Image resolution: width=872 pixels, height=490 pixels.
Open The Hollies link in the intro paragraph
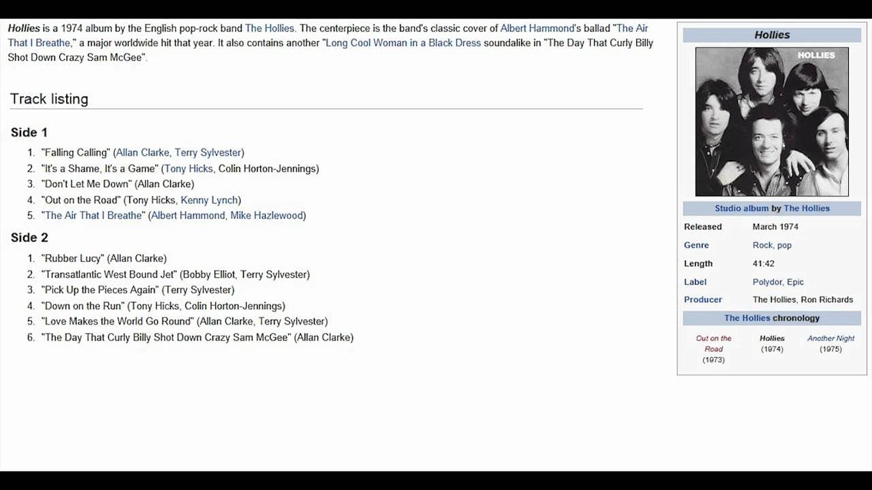[x=270, y=29]
